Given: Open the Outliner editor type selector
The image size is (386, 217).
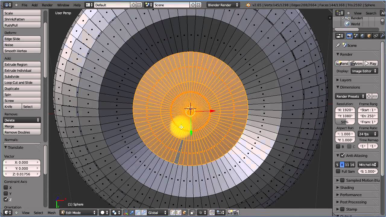Looking at the screenshot, I should (340, 13).
